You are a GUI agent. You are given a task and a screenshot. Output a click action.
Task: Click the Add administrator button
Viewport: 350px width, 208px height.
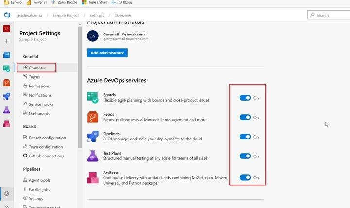coord(107,53)
